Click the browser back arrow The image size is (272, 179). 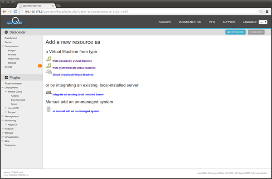click(x=5, y=11)
